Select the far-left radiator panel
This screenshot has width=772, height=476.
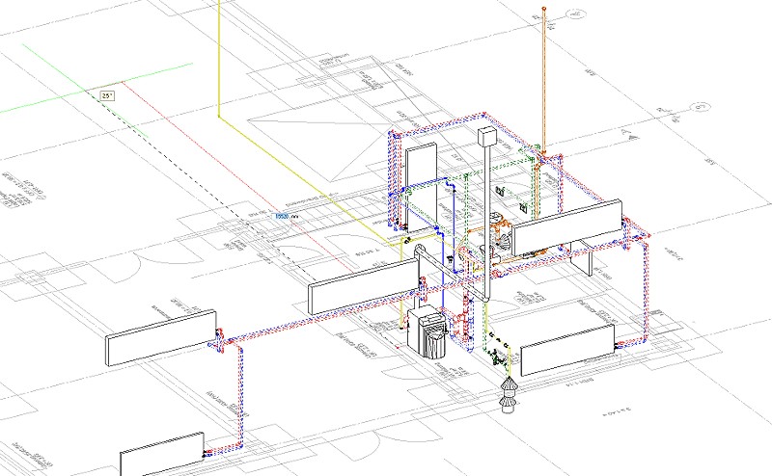(x=160, y=337)
